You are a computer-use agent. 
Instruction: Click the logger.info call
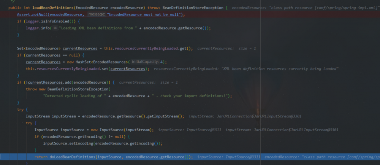[38, 28]
